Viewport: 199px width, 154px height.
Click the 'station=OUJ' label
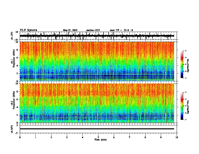point(93,30)
